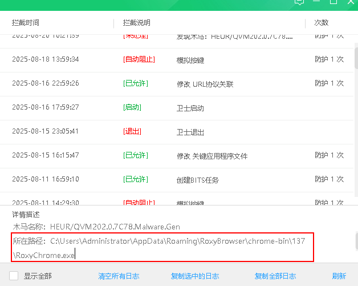Click the 拦截说明 column header
The height and width of the screenshot is (286, 358).
click(x=136, y=23)
